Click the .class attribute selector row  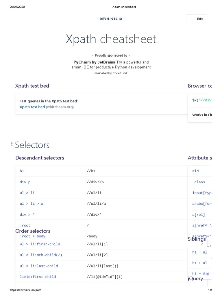199,182
